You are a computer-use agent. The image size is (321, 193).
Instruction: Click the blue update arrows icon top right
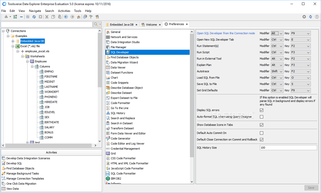311,17
